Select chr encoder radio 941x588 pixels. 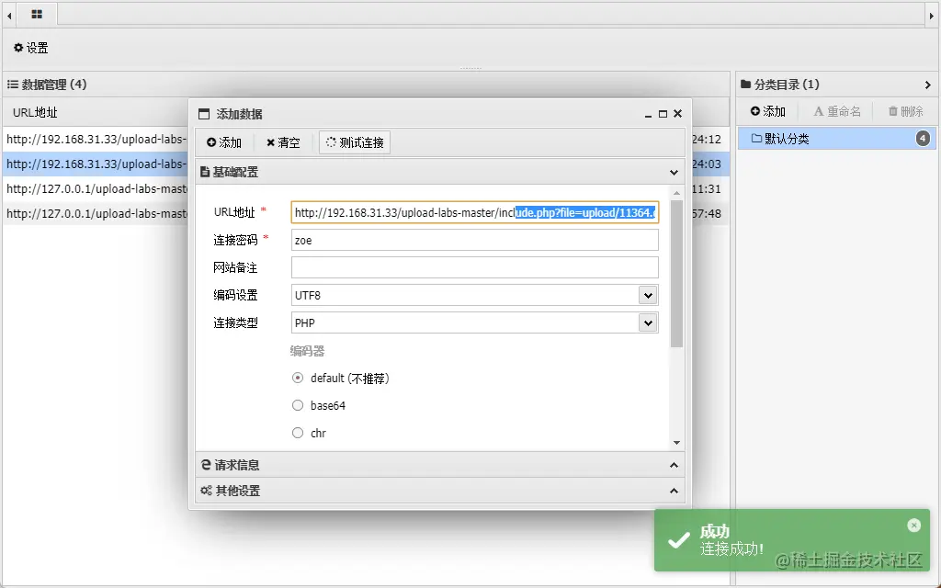coord(298,434)
